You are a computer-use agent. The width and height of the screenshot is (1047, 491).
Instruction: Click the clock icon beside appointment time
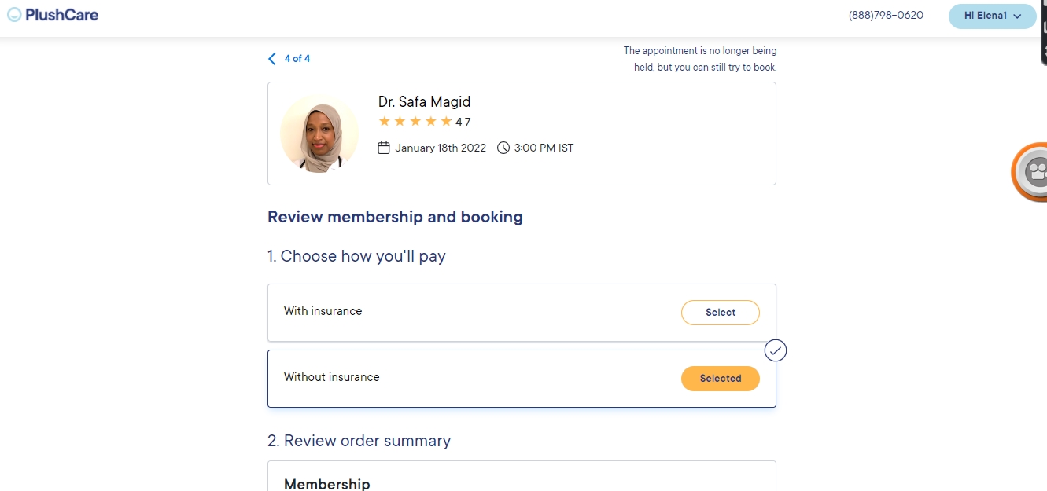coord(503,148)
